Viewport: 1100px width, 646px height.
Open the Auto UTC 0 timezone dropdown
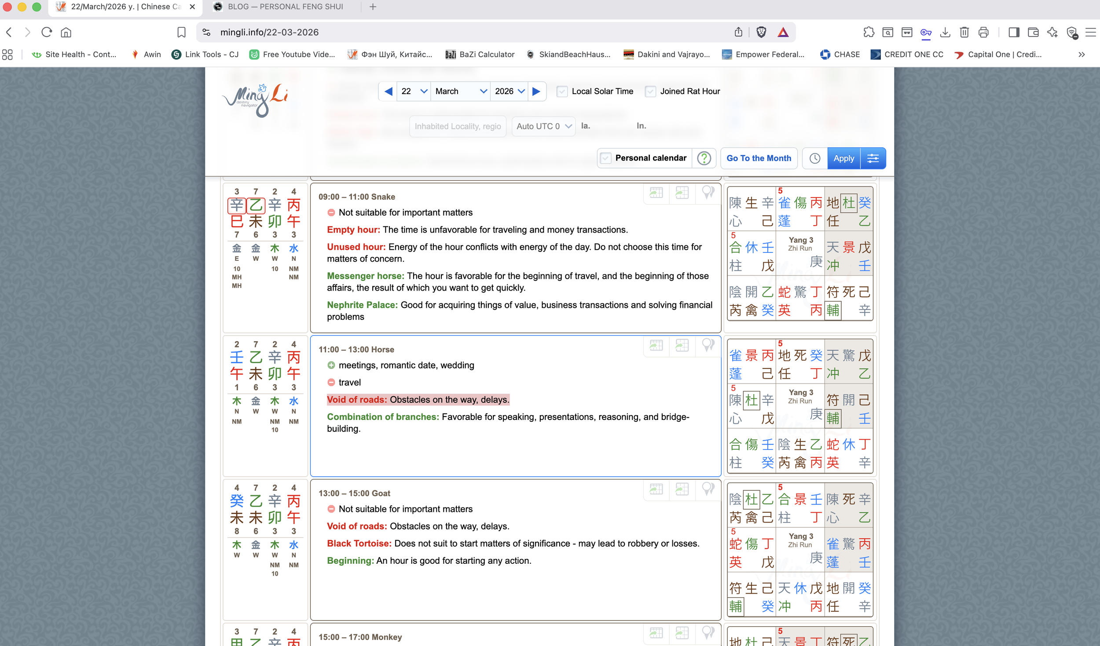tap(543, 127)
